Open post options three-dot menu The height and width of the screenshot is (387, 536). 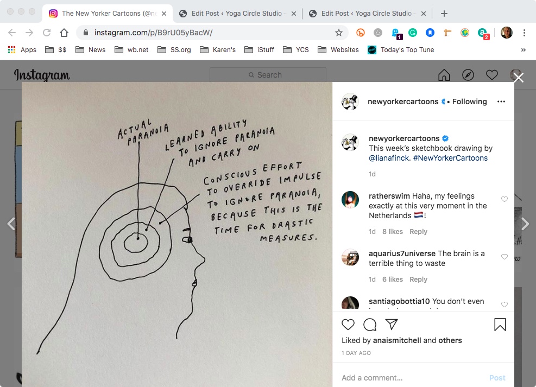(x=501, y=101)
